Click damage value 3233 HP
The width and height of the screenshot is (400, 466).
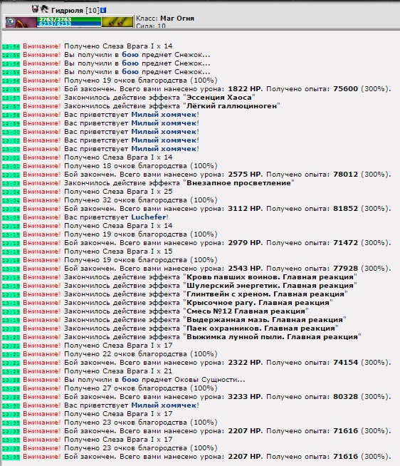point(245,397)
